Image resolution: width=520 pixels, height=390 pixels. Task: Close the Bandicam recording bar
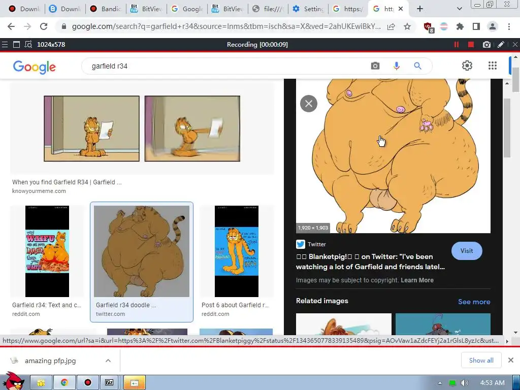pyautogui.click(x=515, y=45)
